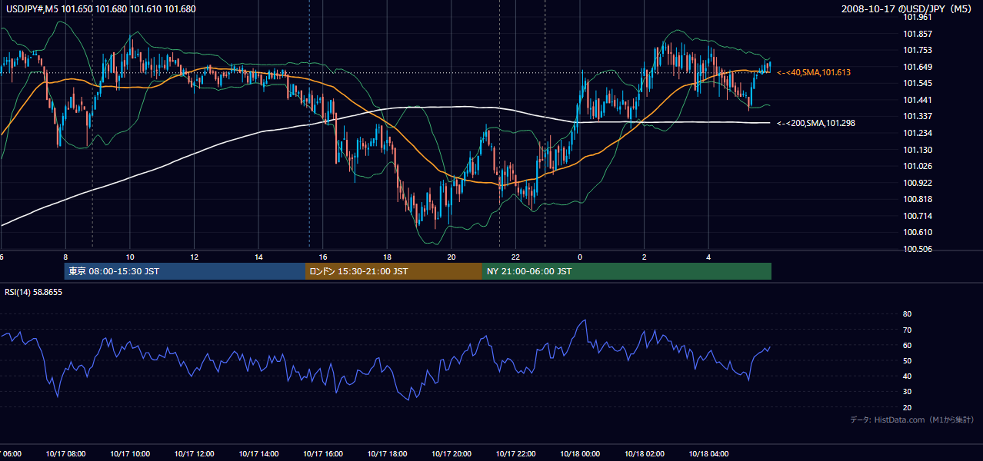
Task: Click price axis value 101.441
Action: [x=918, y=100]
